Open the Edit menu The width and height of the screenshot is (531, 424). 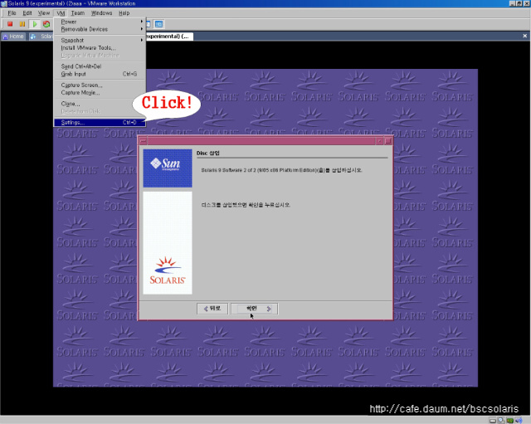click(27, 13)
